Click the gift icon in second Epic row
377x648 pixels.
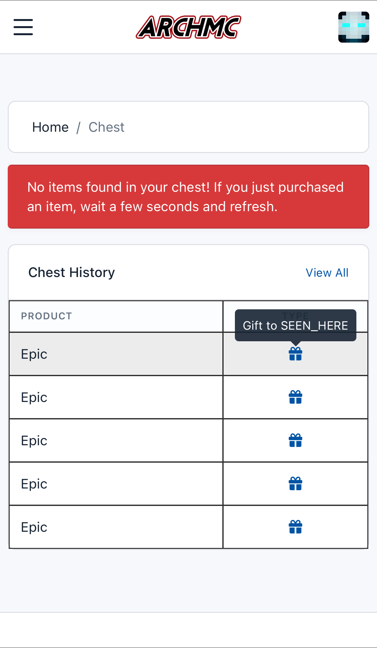(x=295, y=397)
